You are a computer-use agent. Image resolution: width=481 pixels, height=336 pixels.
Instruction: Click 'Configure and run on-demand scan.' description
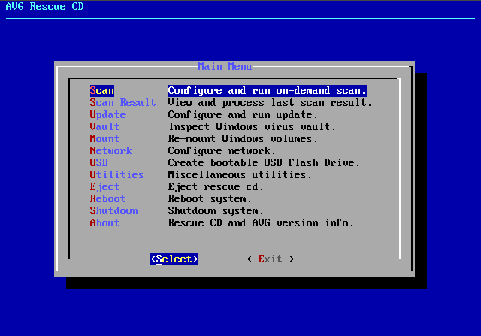click(x=268, y=91)
